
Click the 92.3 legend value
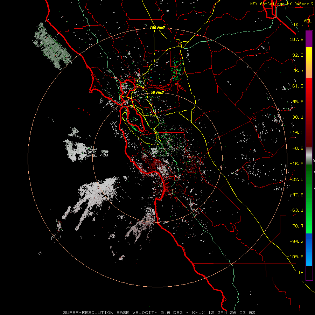click(298, 55)
